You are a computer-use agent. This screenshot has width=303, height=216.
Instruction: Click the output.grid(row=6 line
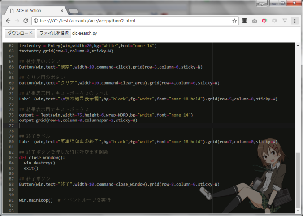pyautogui.click(x=78, y=121)
